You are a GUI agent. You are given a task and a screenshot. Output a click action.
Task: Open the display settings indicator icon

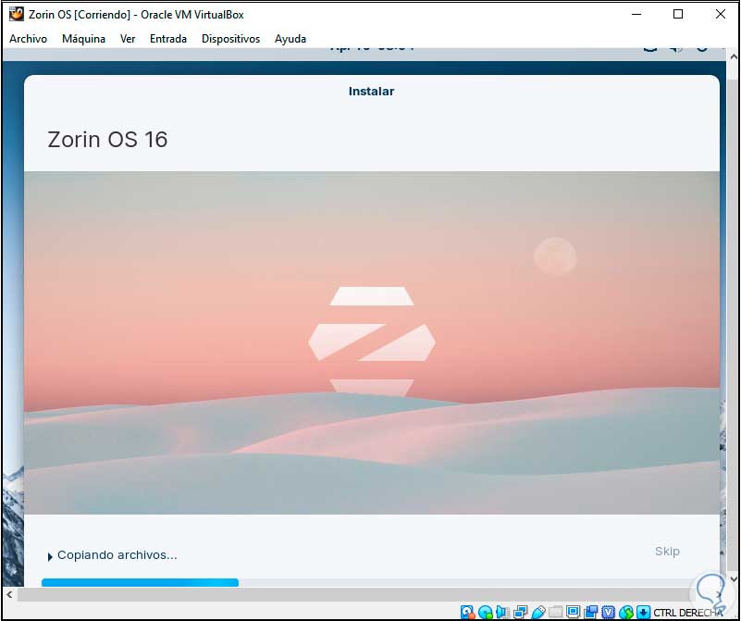(x=573, y=613)
